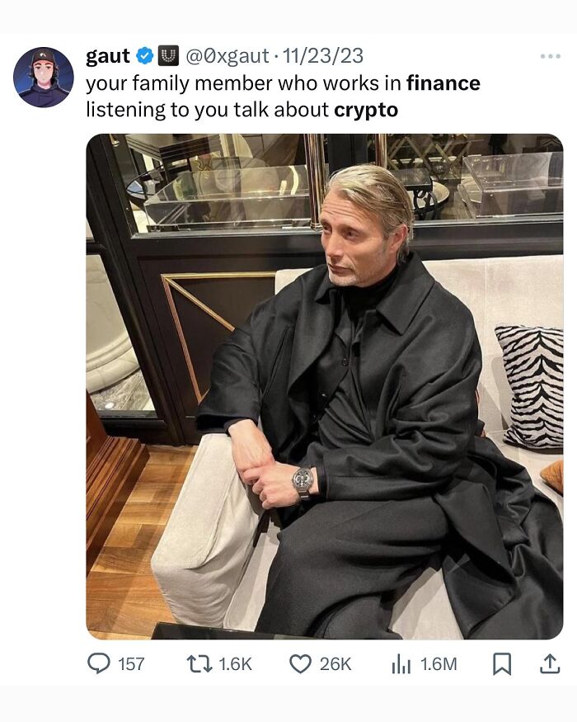The width and height of the screenshot is (577, 722).
Task: Click the 26K likes count
Action: 335,664
